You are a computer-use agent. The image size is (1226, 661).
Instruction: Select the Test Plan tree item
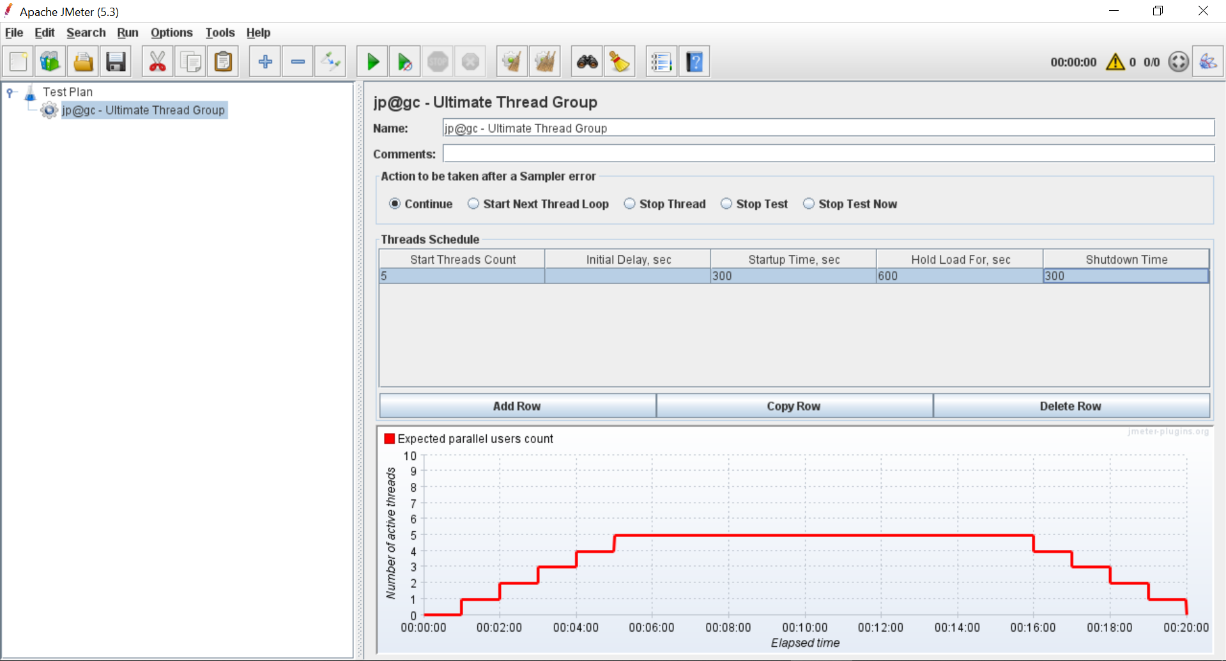click(x=68, y=92)
